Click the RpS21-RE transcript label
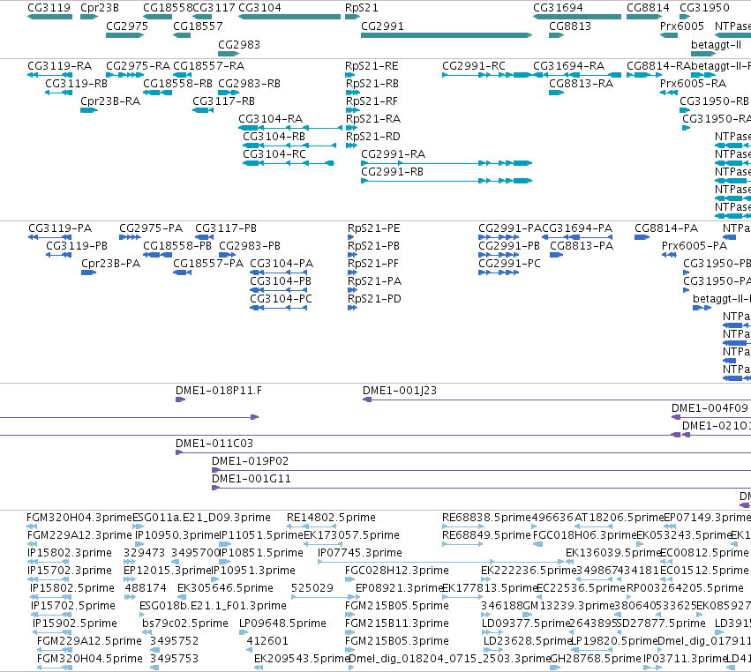 [x=372, y=65]
